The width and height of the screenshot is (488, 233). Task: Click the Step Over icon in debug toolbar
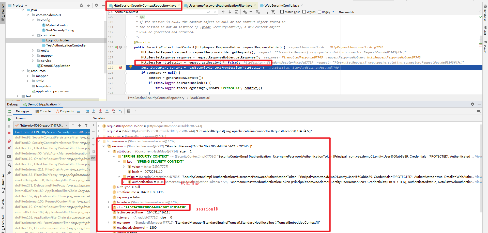coord(87,111)
